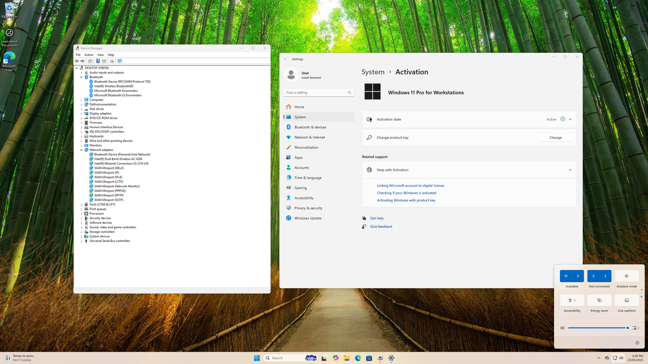Open the View menu in Device Manager
648x364 pixels.
pos(100,55)
